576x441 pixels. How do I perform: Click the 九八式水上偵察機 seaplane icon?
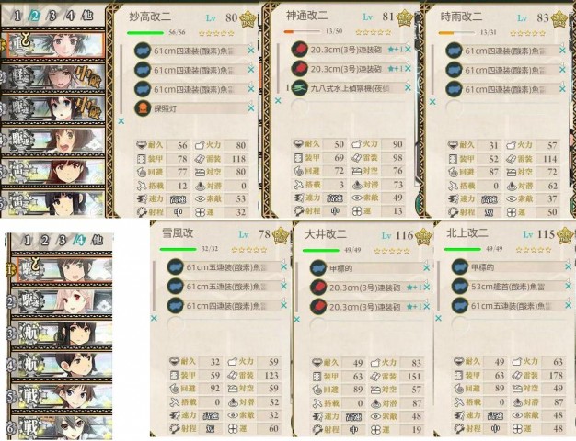click(x=299, y=87)
